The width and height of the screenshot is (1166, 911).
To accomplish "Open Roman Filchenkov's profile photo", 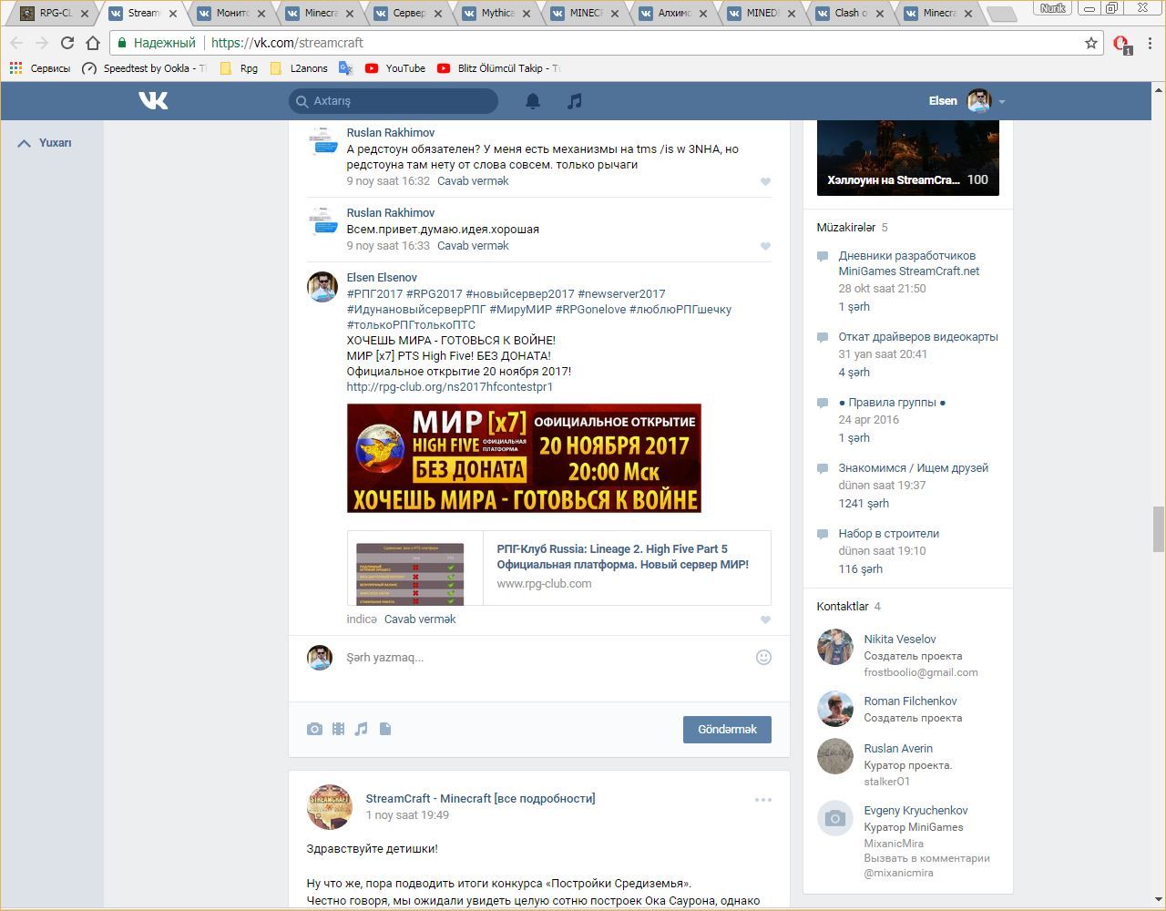I will [x=834, y=709].
